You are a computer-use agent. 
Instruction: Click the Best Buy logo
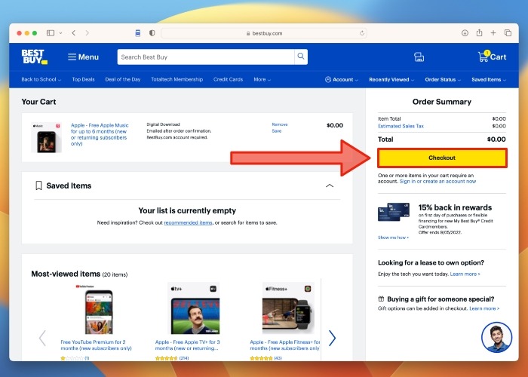pos(35,57)
